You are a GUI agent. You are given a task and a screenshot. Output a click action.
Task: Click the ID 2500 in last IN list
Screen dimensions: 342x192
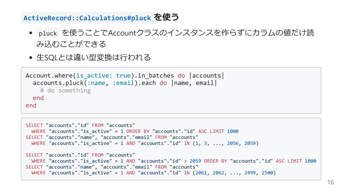(x=267, y=173)
